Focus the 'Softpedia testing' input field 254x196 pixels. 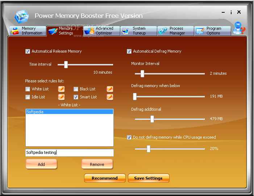click(x=70, y=152)
